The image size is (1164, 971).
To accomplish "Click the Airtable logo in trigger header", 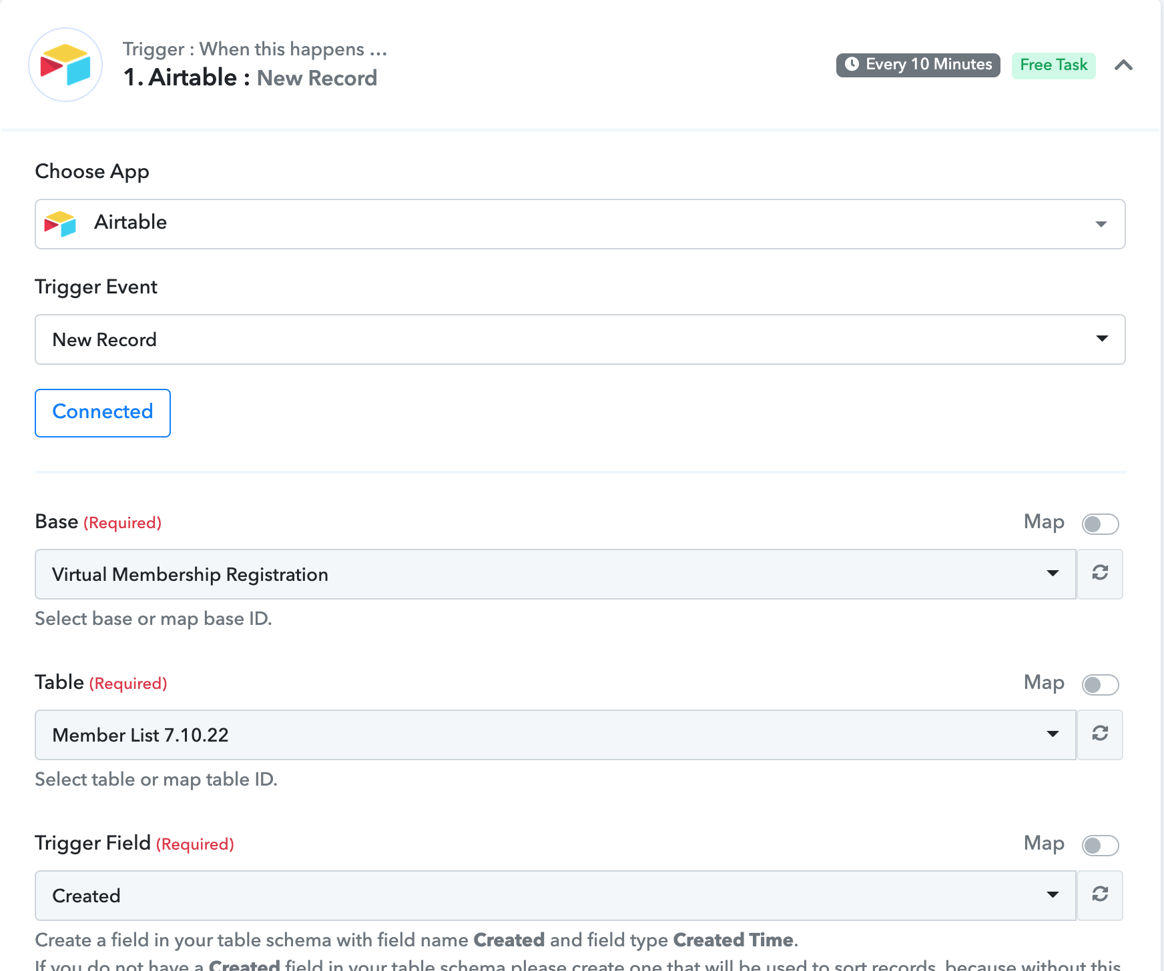I will point(65,65).
